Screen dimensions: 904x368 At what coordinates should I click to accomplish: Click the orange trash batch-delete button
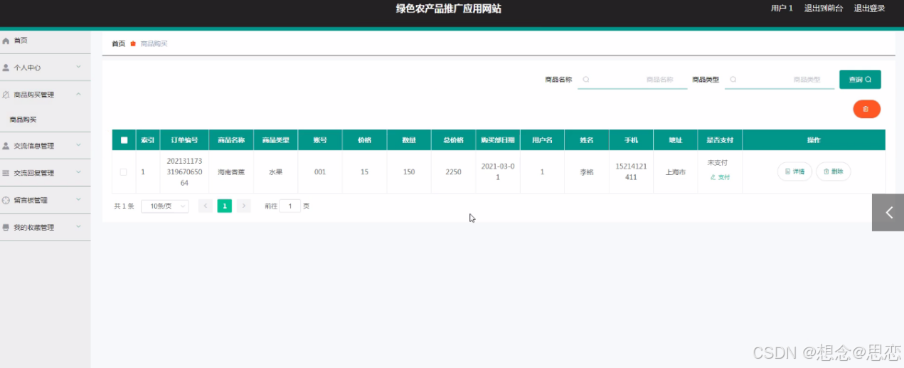click(x=866, y=109)
